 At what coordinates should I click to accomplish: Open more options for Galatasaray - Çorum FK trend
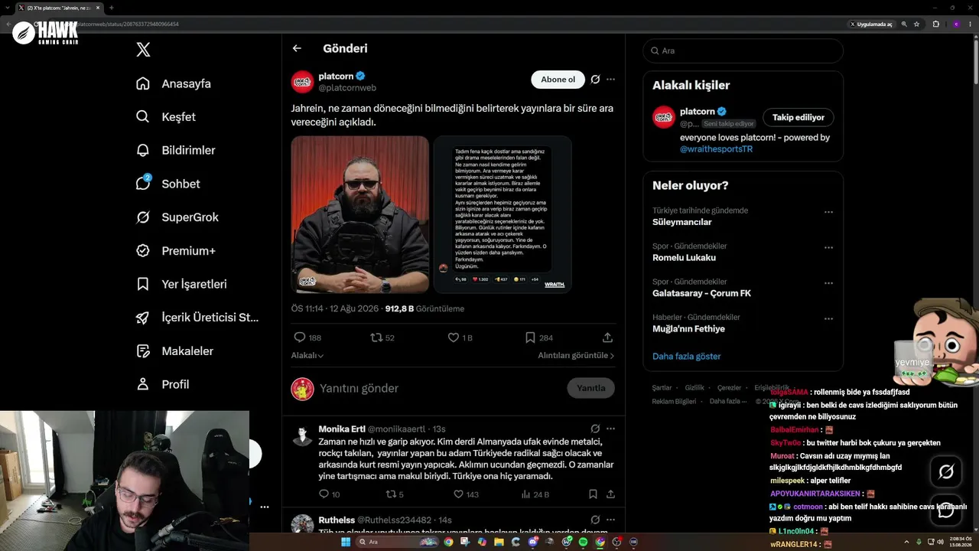pos(828,283)
